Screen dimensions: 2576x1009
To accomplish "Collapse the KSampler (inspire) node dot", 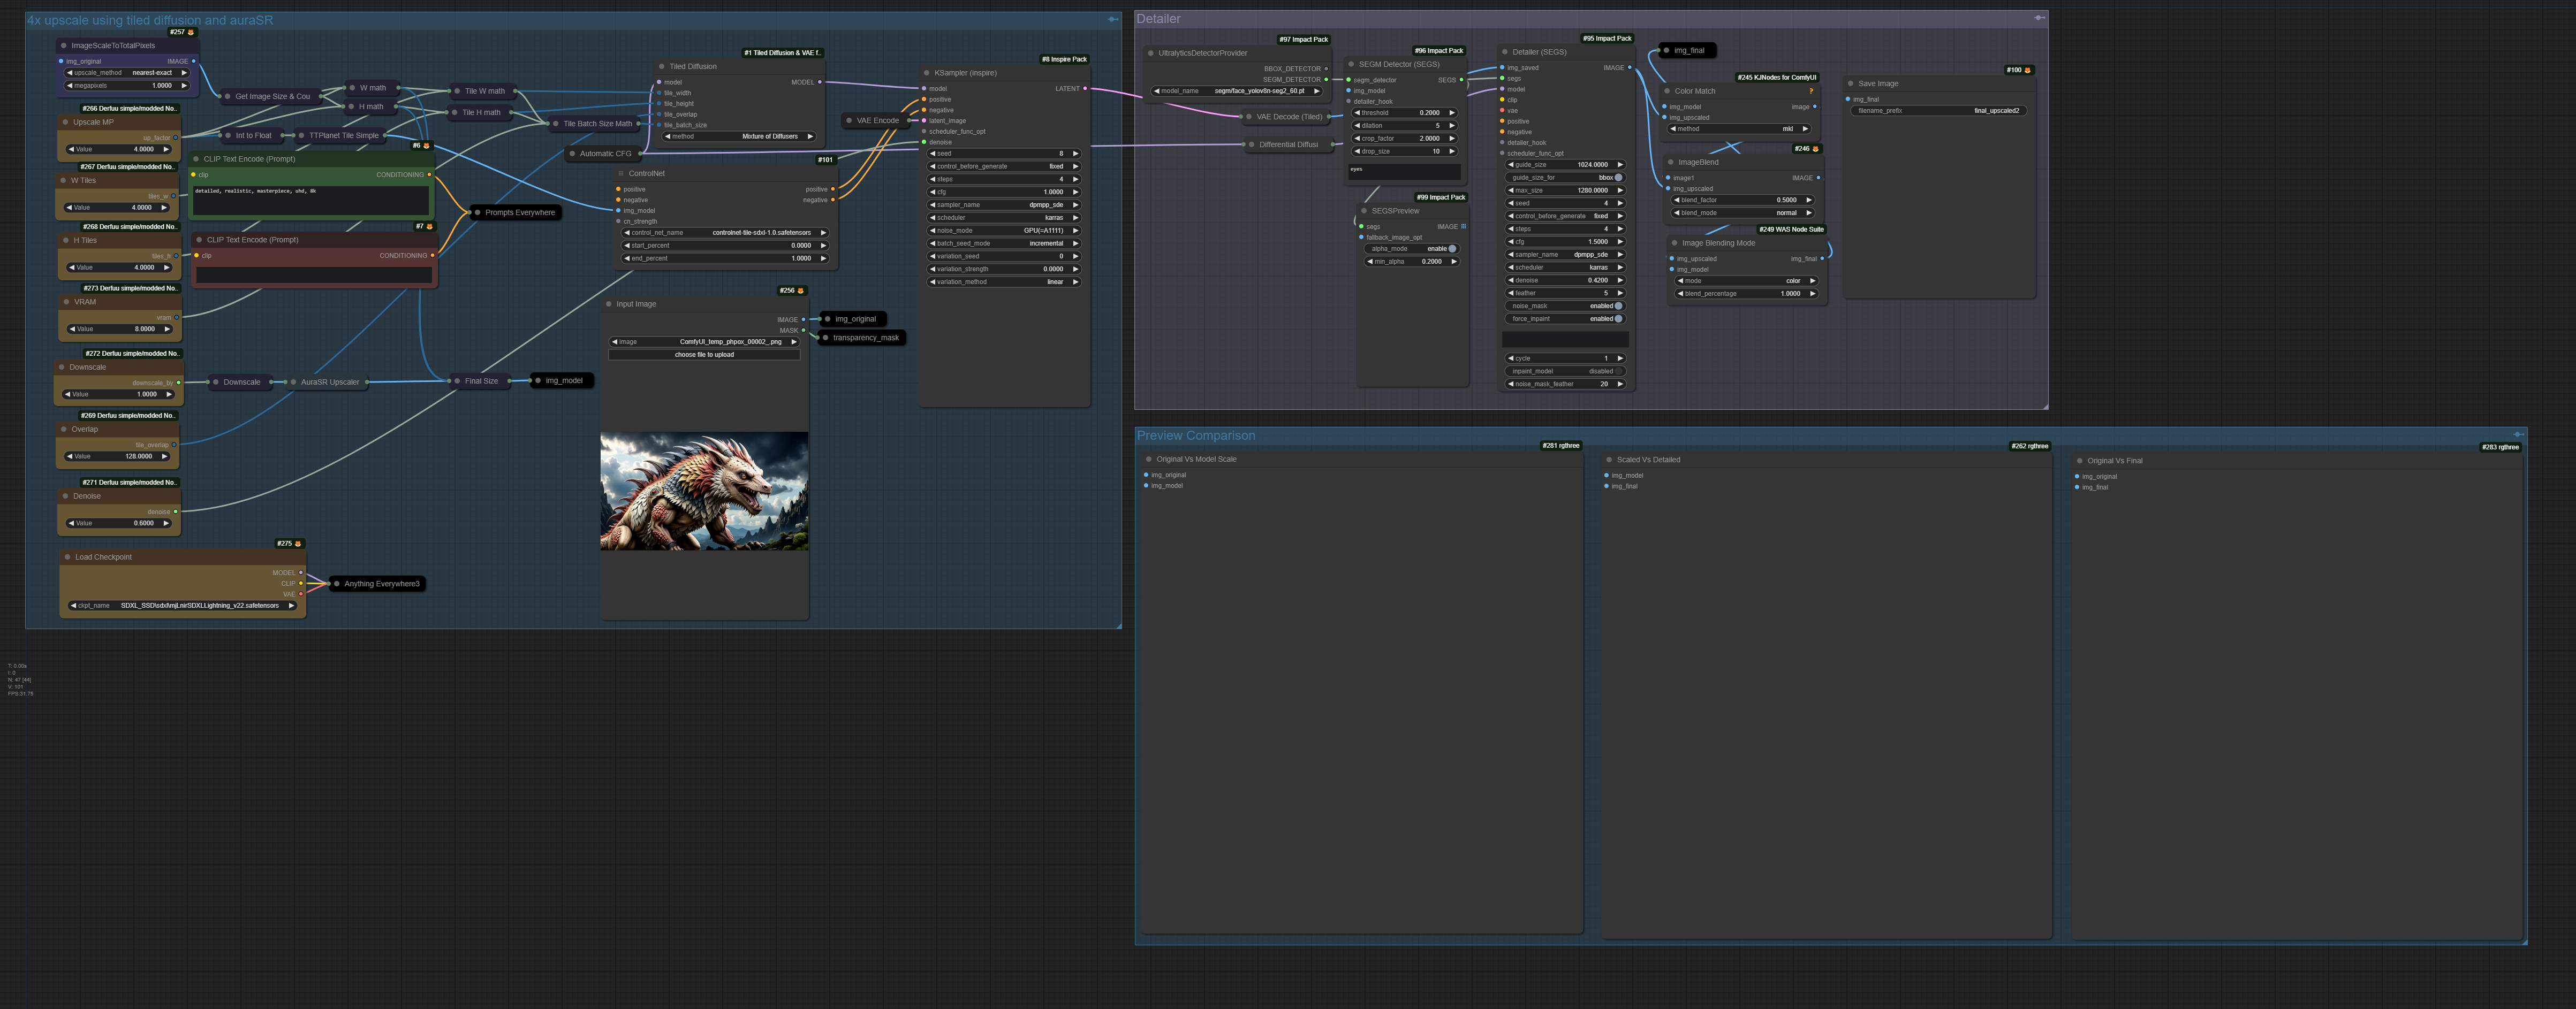I will click(x=927, y=73).
